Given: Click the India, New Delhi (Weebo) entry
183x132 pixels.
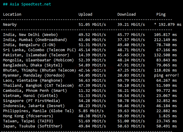Looking at the screenshot, I should (30, 35).
